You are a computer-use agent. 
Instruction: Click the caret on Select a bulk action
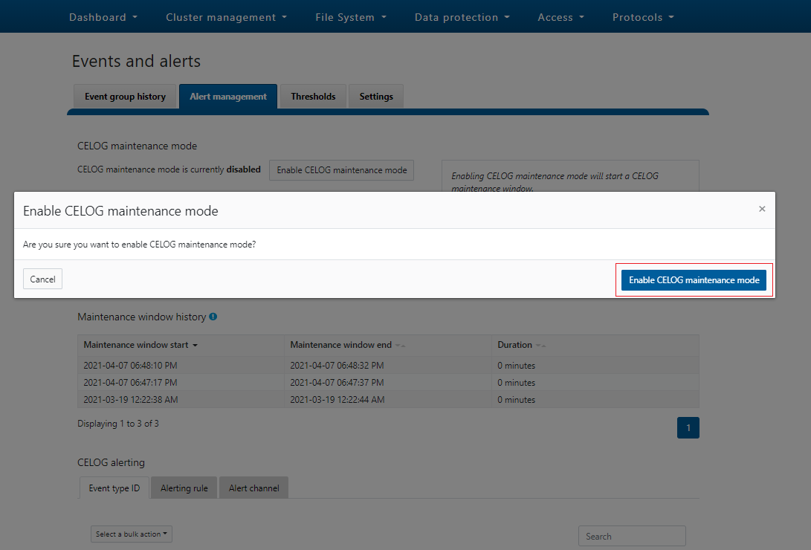pyautogui.click(x=167, y=534)
